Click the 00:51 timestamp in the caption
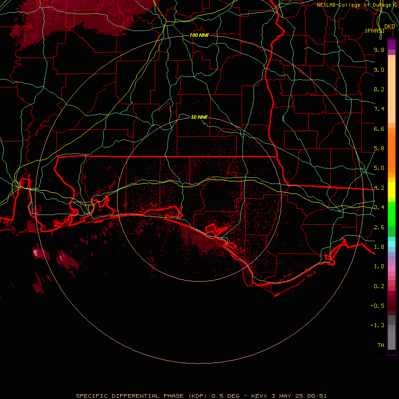 coord(317,396)
